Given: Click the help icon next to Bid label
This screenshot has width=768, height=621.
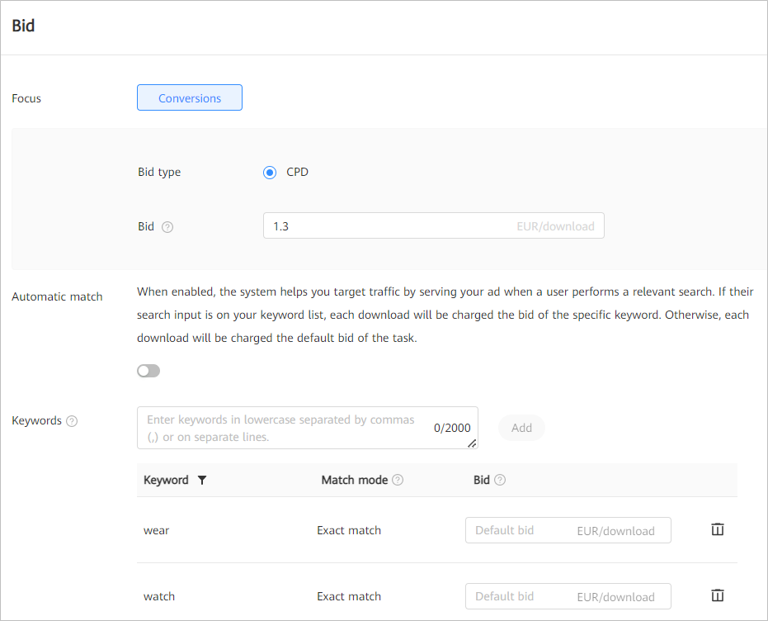Looking at the screenshot, I should [169, 226].
